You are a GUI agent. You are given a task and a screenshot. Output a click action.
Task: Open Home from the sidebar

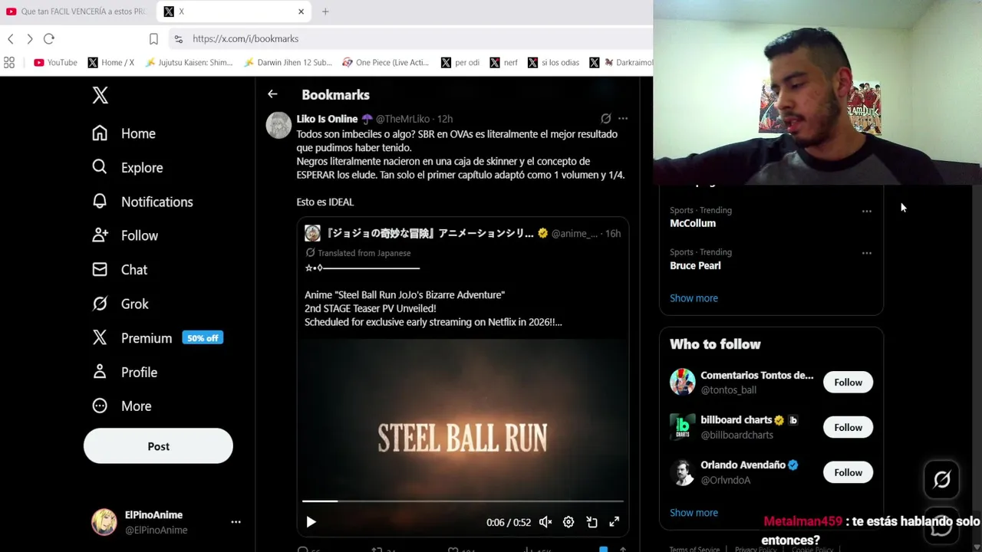124,133
